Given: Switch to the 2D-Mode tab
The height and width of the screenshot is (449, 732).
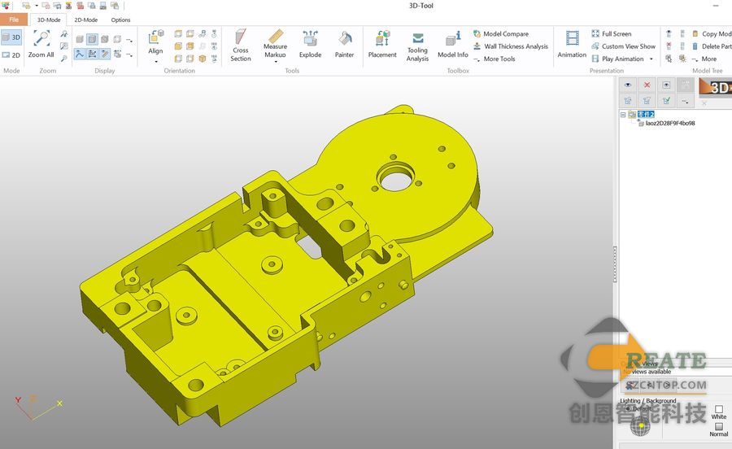Looking at the screenshot, I should 86,20.
